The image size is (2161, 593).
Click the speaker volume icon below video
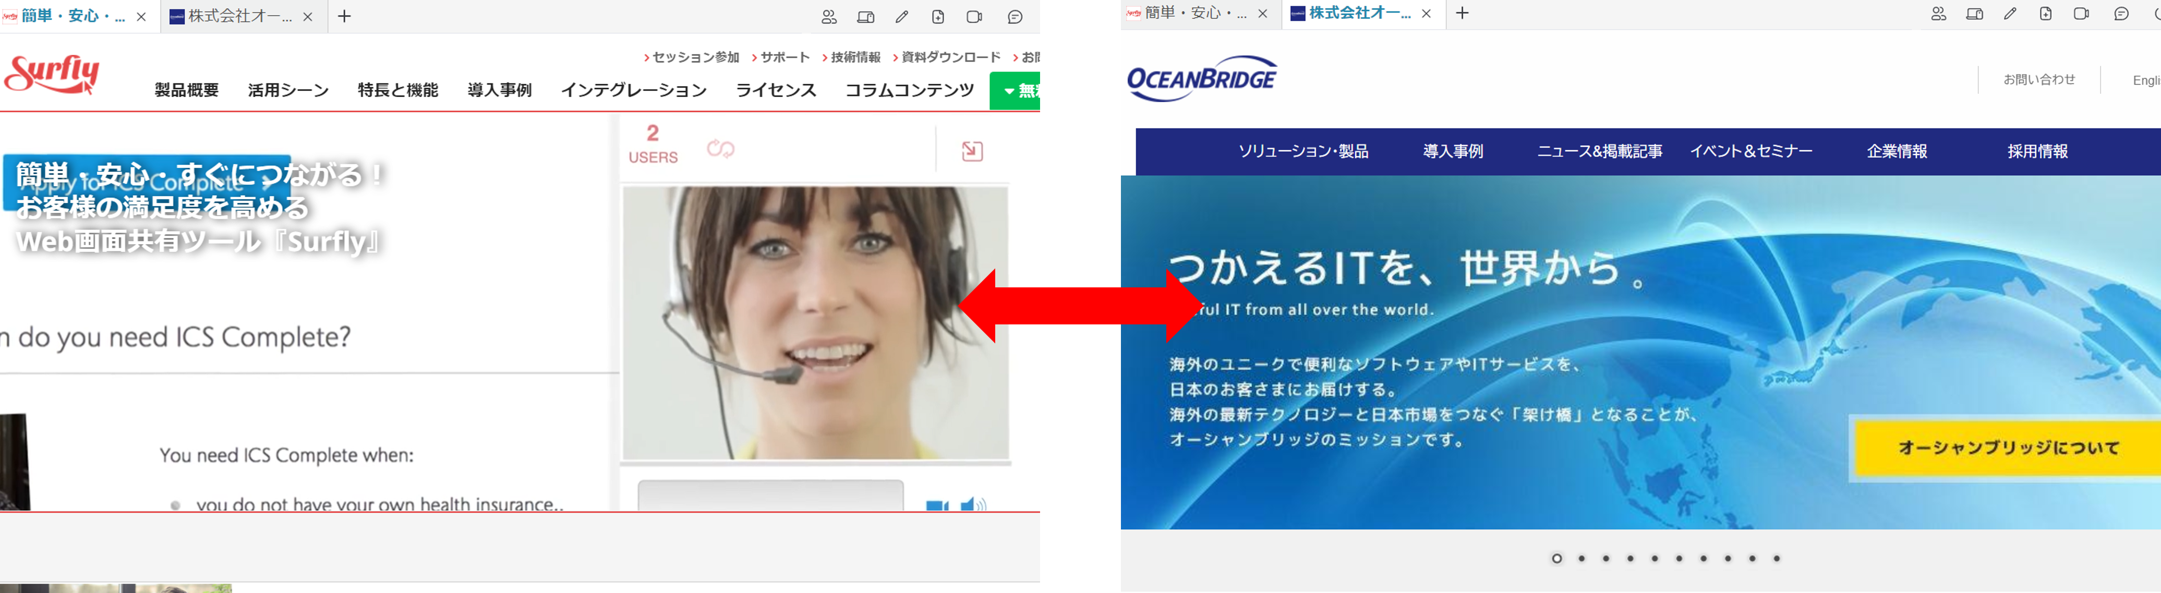tap(973, 504)
